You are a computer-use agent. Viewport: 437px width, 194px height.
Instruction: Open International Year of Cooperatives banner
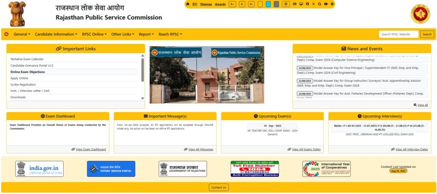pyautogui.click(x=326, y=169)
